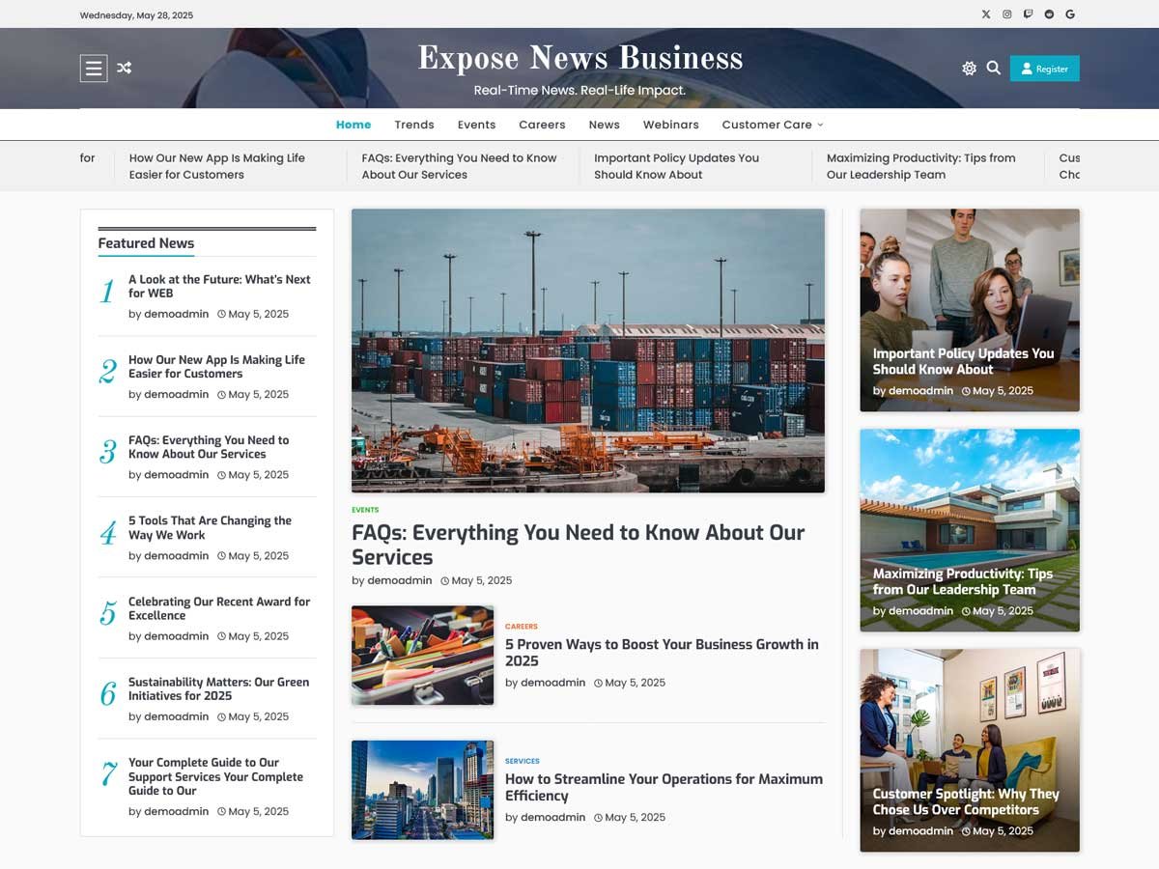The width and height of the screenshot is (1159, 869).
Task: Toggle the dark mode sun icon
Action: click(969, 69)
